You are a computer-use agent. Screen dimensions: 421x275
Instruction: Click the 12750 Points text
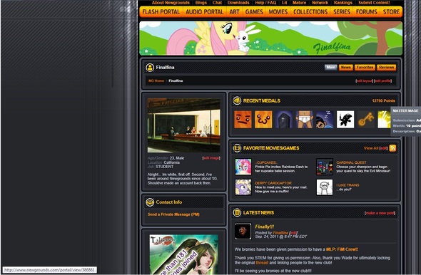tap(383, 100)
